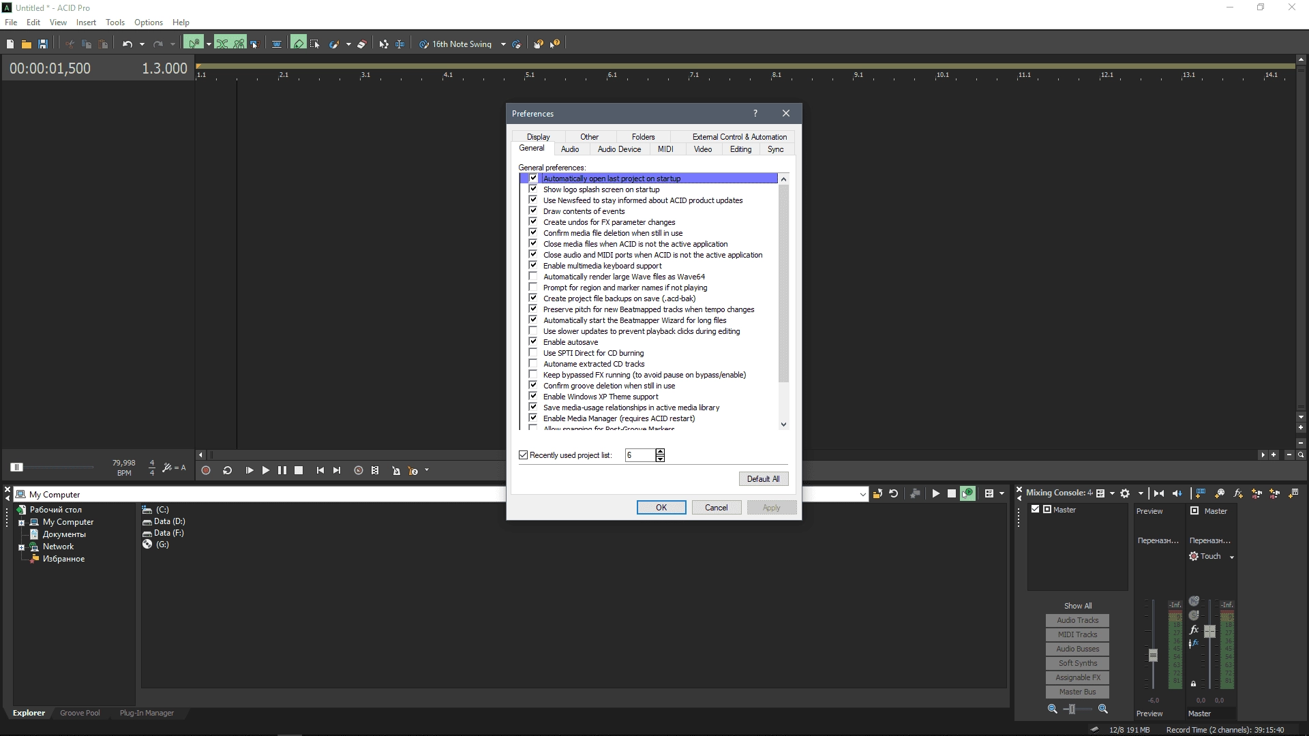Switch to MIDI tab in Preferences
Screen dimensions: 1309x736
(665, 149)
